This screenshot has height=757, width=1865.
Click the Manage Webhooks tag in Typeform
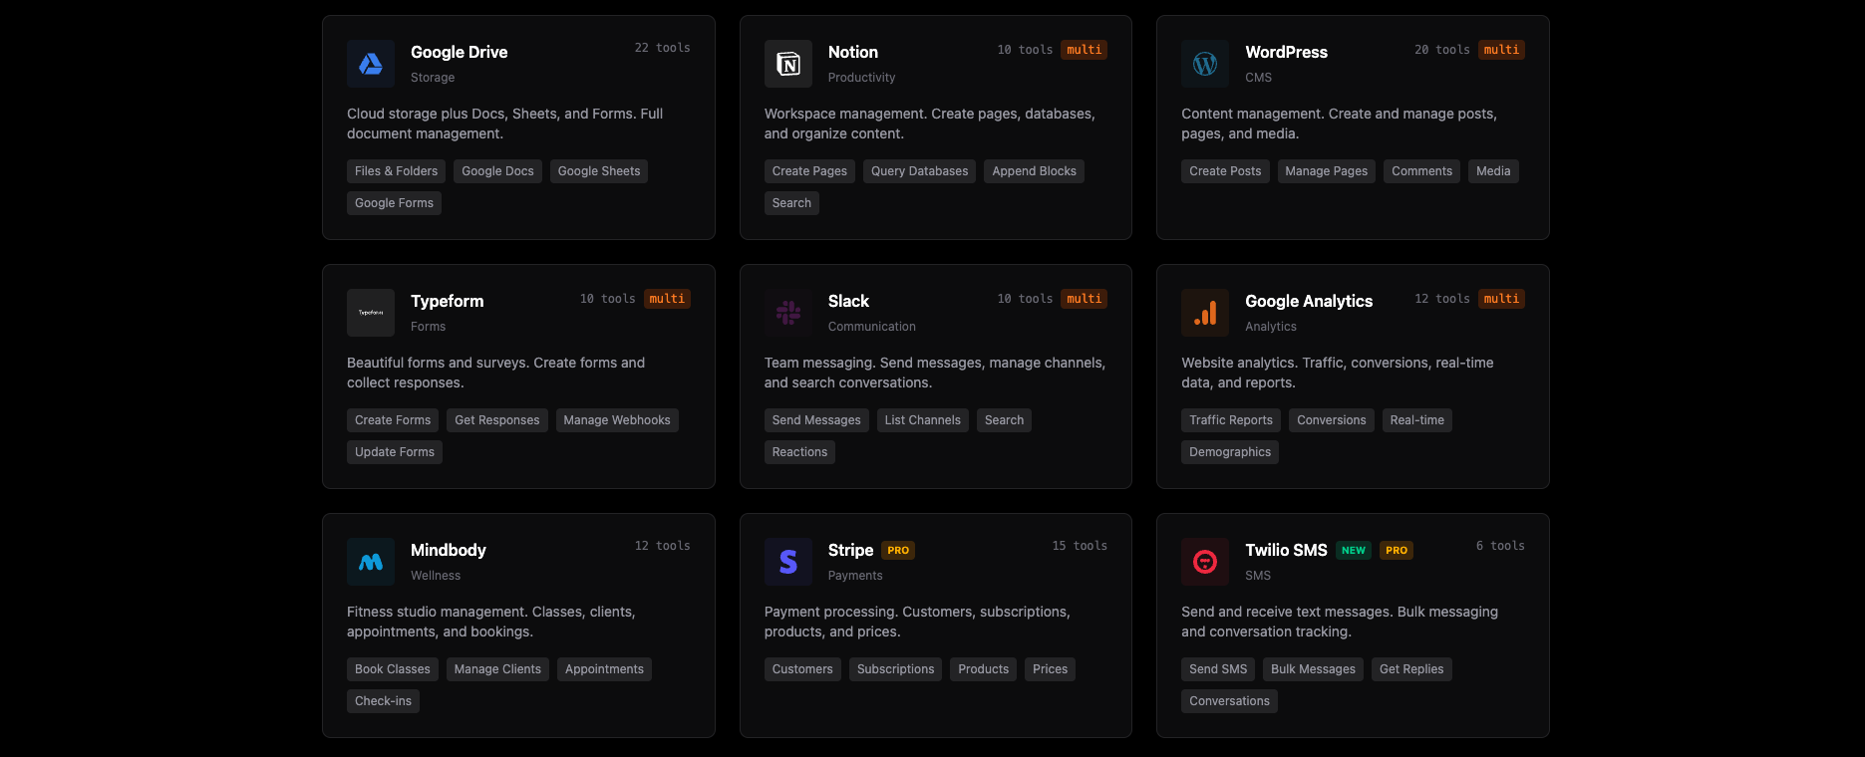[616, 420]
